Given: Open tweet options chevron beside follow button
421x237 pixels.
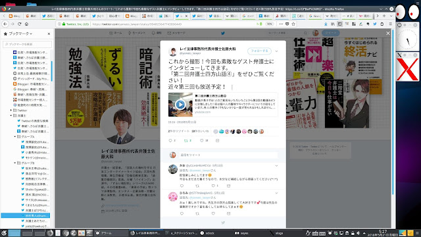Looking at the screenshot, I should (x=276, y=51).
